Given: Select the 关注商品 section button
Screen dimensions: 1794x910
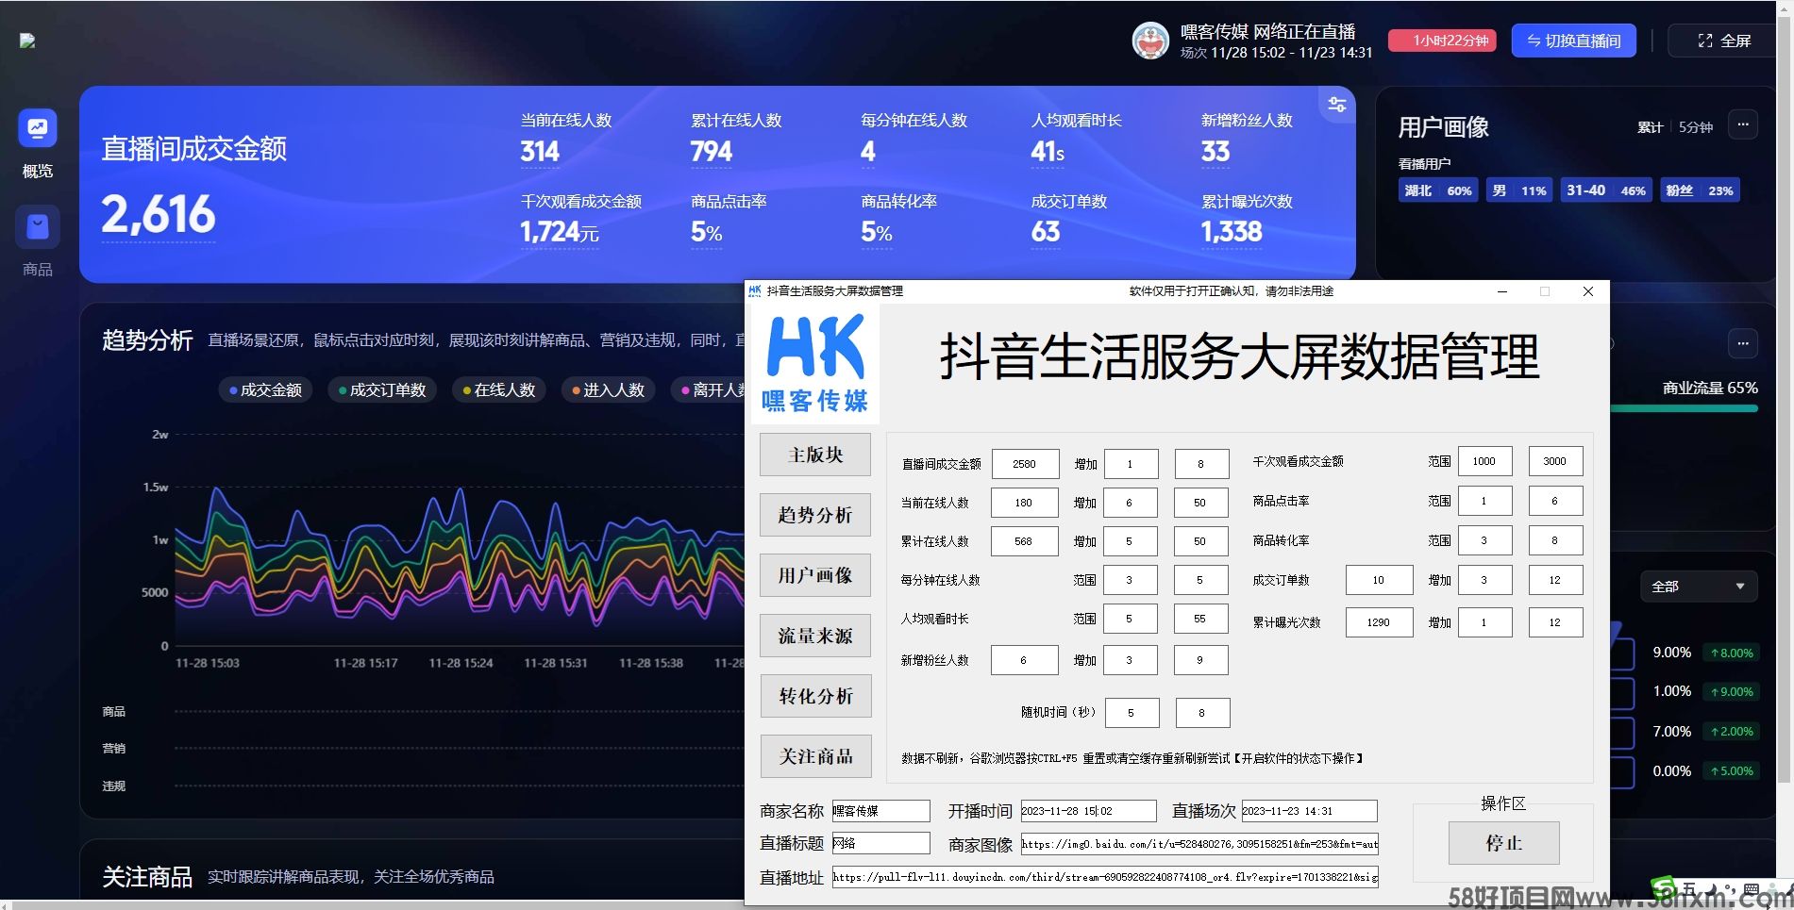Looking at the screenshot, I should pos(815,756).
